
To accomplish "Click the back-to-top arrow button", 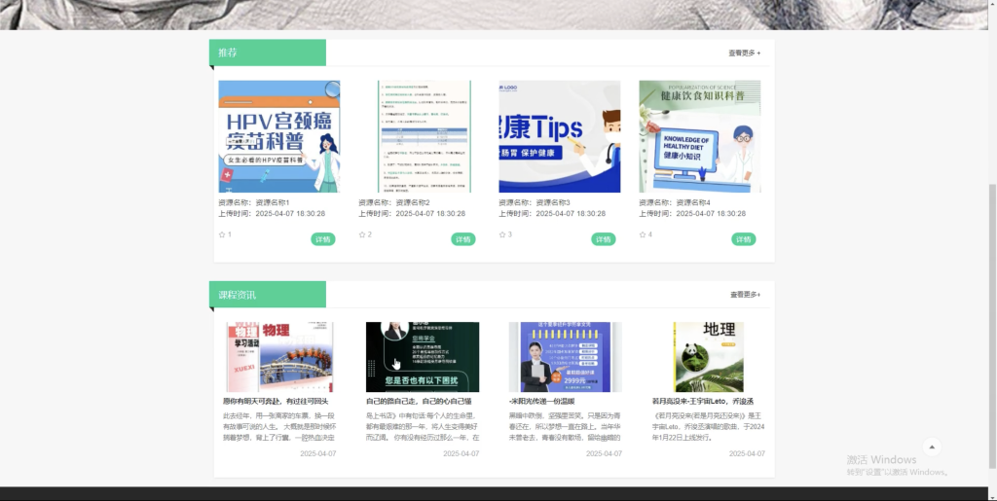I will 932,447.
